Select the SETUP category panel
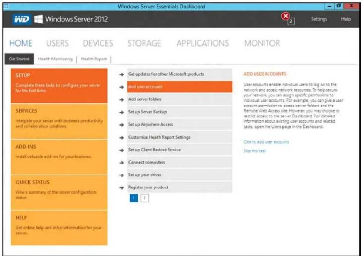Image resolution: width=362 pixels, height=256 pixels. (59, 86)
